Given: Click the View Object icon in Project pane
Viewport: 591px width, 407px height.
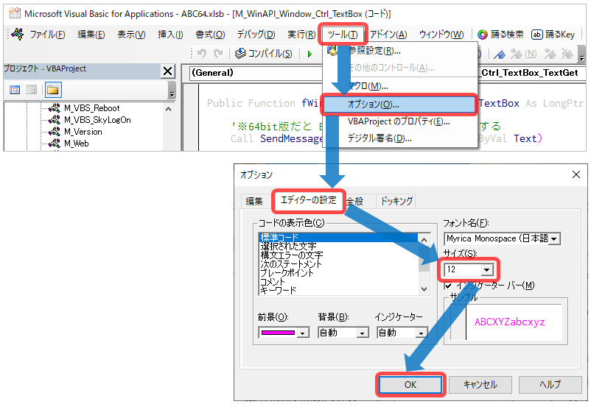Looking at the screenshot, I should click(x=31, y=90).
